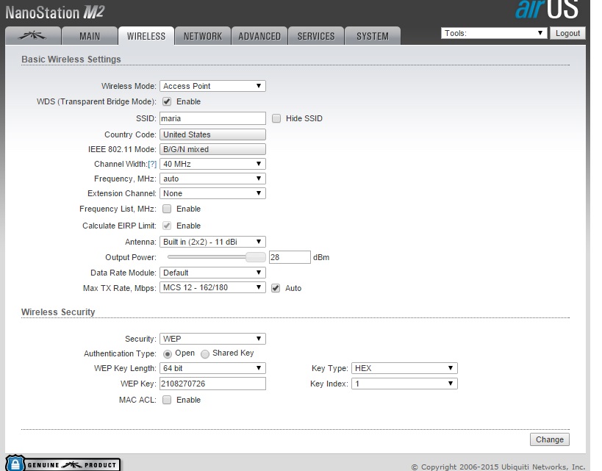
Task: Click the Change button
Action: [550, 439]
